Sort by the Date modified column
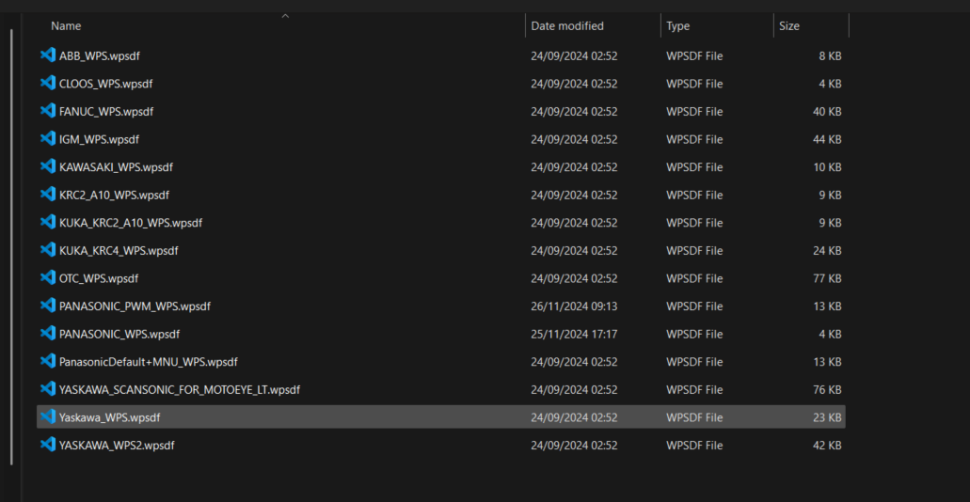Viewport: 970px width, 502px height. point(567,26)
